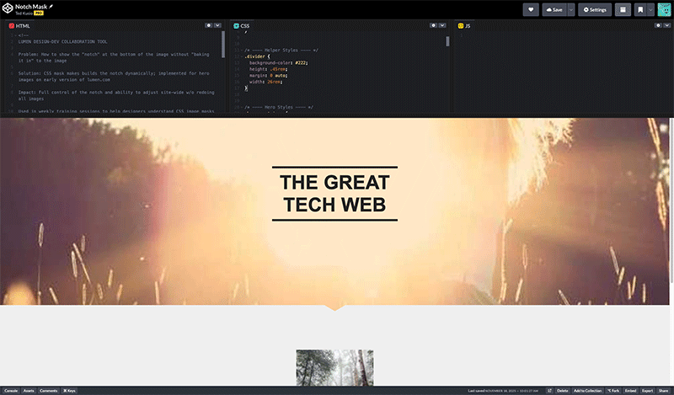Click 'LUMEN DESIGN-DEV COLLABORATION TOOL' comment line

(x=62, y=42)
